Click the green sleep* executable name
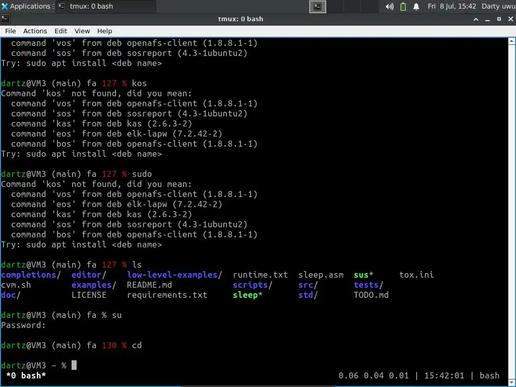516x387 pixels. (x=247, y=295)
